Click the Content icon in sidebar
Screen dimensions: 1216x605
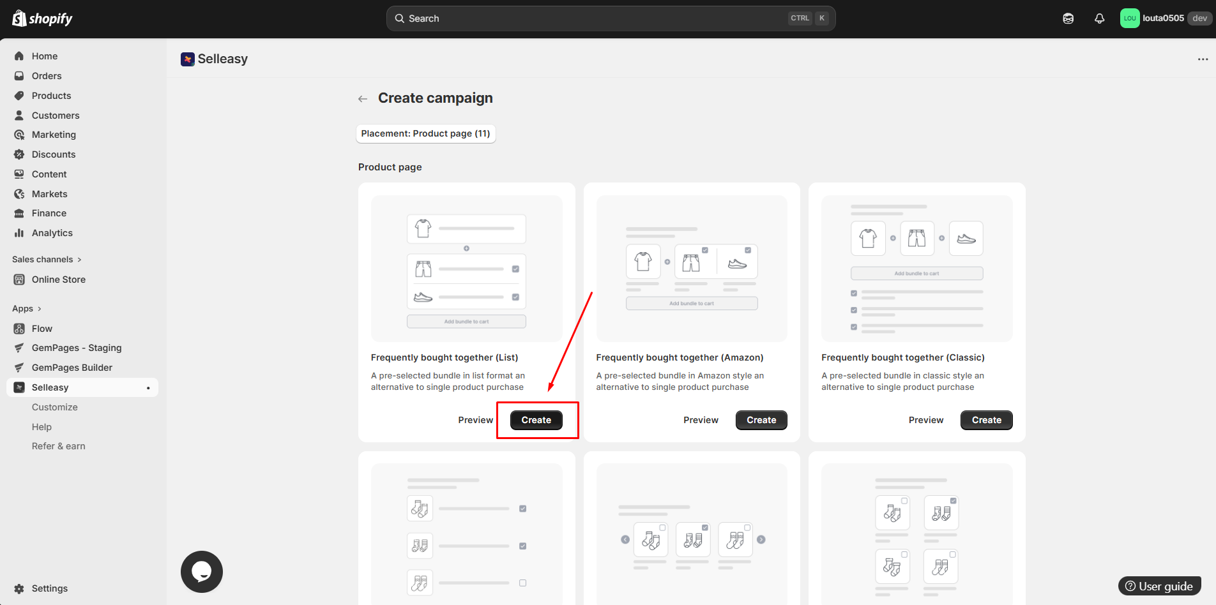point(19,174)
